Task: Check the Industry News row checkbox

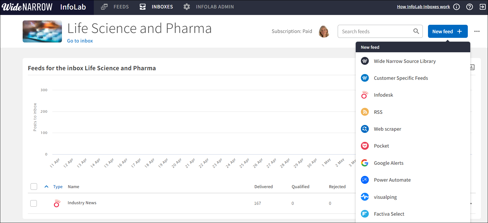Action: pos(34,203)
